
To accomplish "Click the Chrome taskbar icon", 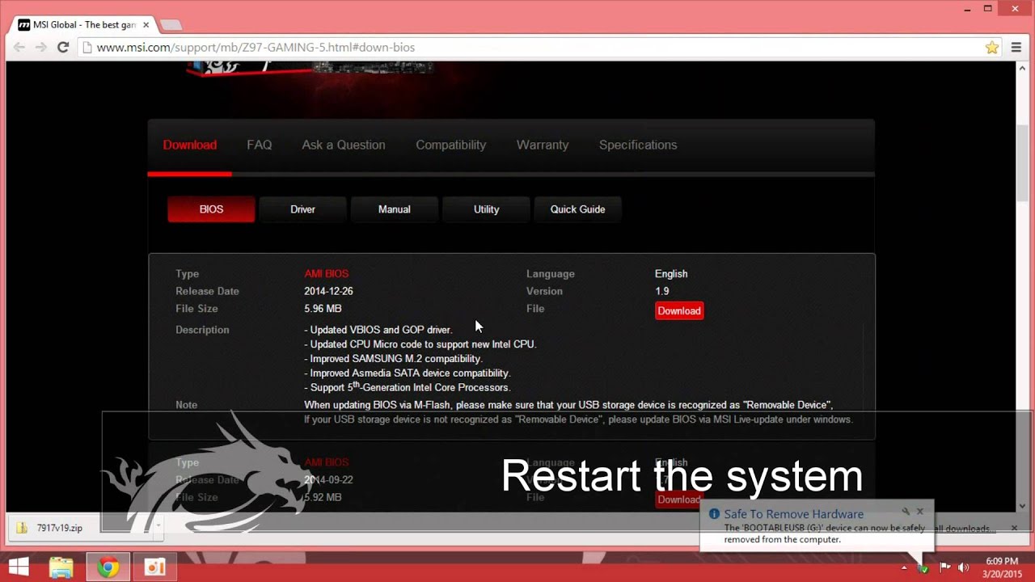I will point(108,567).
